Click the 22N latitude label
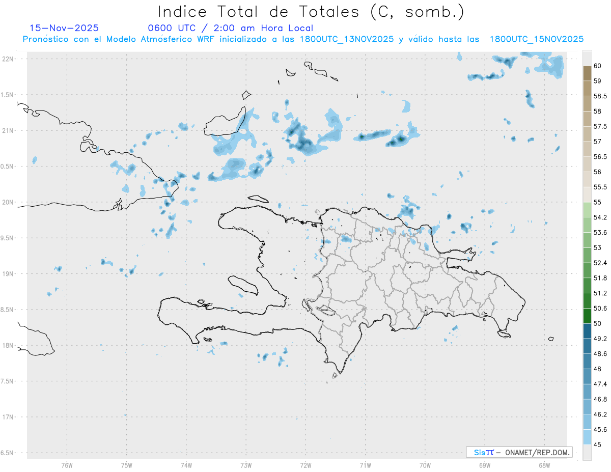The image size is (611, 472). tap(8, 59)
